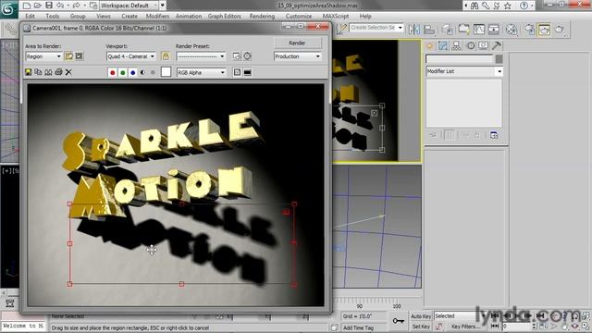This screenshot has width=592, height=333.
Task: Click the Search binoculars icon in title bar
Action: [x=475, y=6]
